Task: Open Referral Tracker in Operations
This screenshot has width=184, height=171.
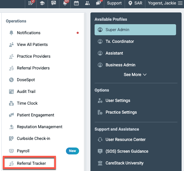Action: (x=29, y=163)
